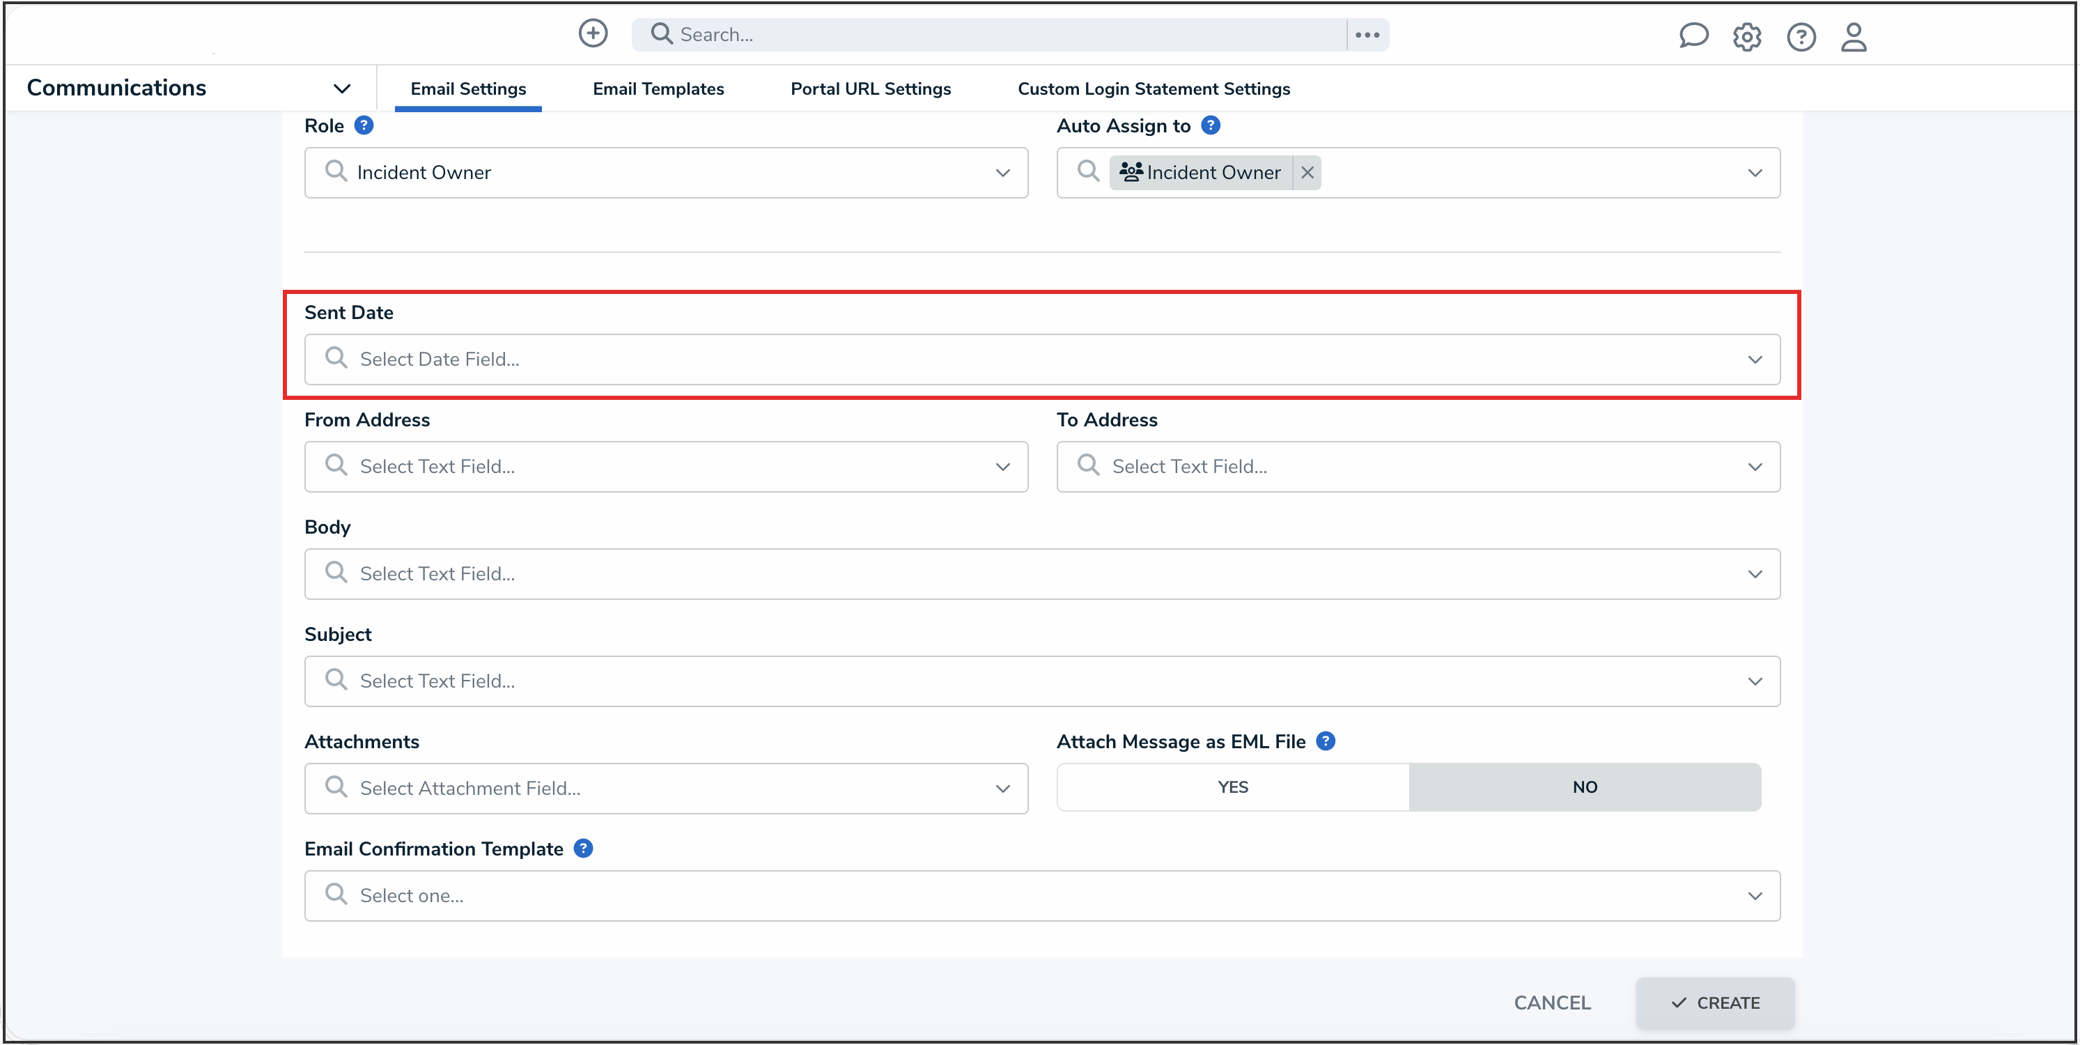Remove the Incident Owner chip from Auto Assign
This screenshot has height=1045, width=2080.
[1307, 172]
